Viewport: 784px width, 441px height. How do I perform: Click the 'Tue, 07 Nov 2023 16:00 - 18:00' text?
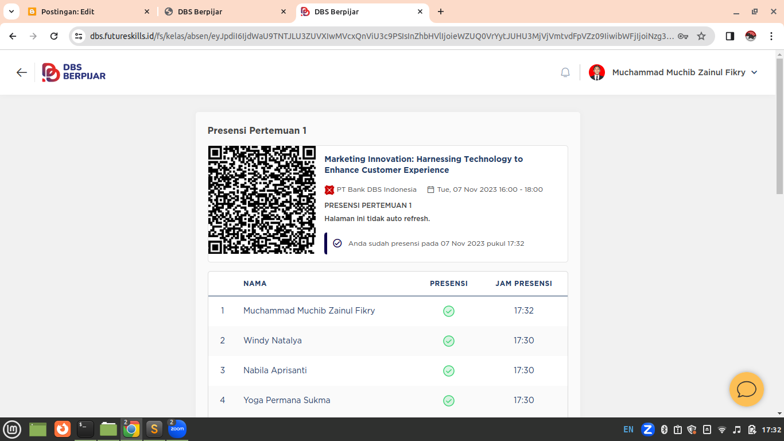click(x=490, y=189)
